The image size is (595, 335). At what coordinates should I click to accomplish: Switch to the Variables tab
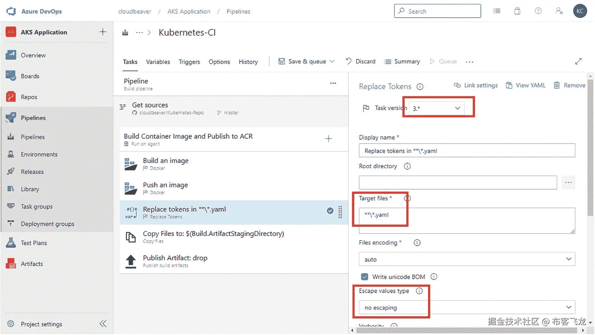pos(158,62)
